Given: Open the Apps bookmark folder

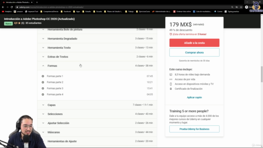Looking at the screenshot, I should (76, 12).
